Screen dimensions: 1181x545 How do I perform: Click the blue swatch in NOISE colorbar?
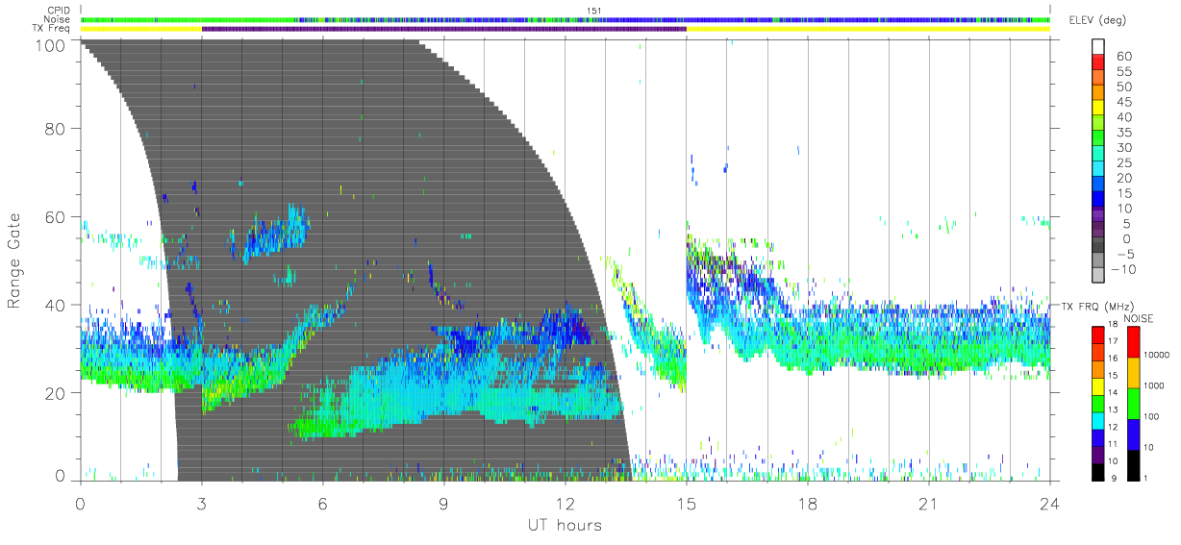tap(1133, 434)
